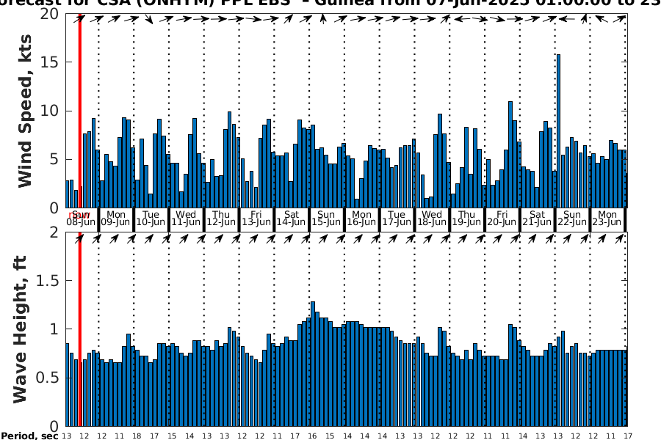
Task: Click the period value 18 in bottom row
Action: point(137,436)
